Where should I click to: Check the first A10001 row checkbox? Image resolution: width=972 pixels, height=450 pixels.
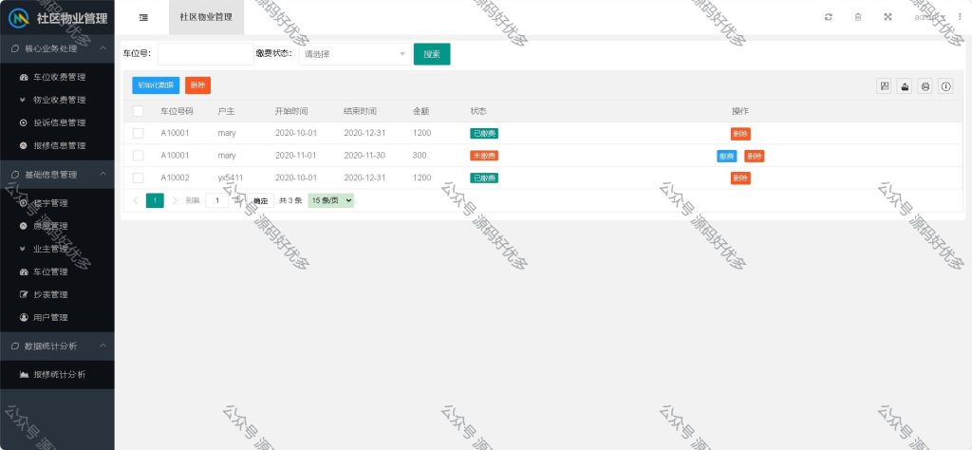coord(139,133)
